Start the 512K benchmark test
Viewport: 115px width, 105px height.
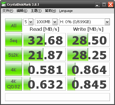14,54
